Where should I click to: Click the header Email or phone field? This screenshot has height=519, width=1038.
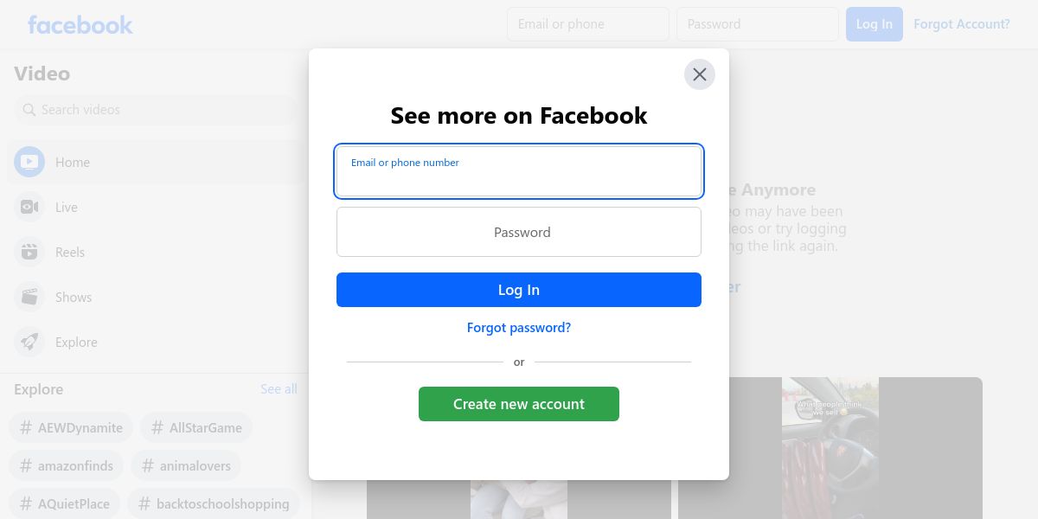pyautogui.click(x=588, y=24)
